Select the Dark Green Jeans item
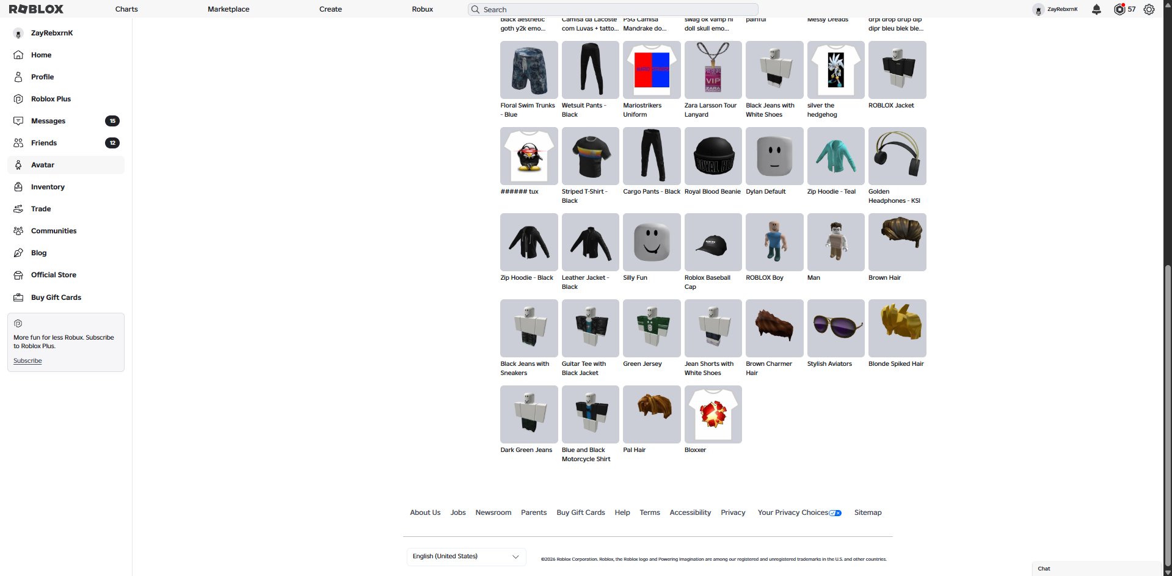This screenshot has width=1172, height=576. (529, 414)
